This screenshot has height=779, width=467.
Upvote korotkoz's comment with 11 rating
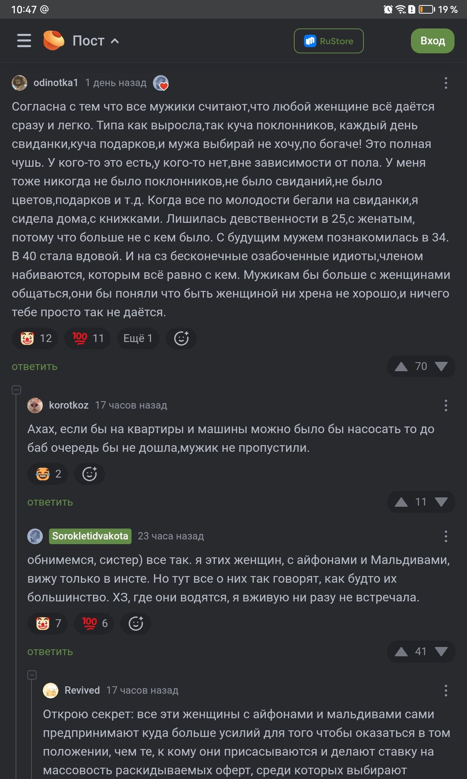[401, 502]
